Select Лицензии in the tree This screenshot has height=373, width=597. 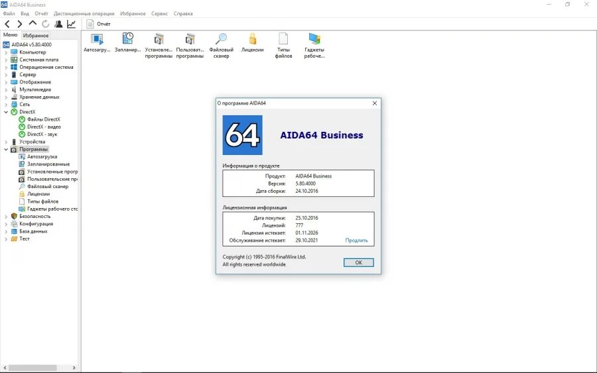[38, 194]
